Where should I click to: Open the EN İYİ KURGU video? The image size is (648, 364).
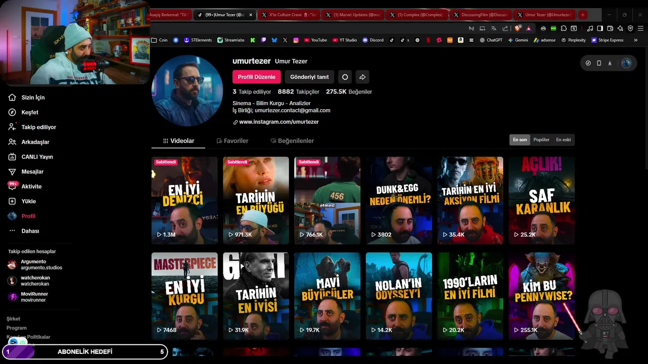[184, 296]
